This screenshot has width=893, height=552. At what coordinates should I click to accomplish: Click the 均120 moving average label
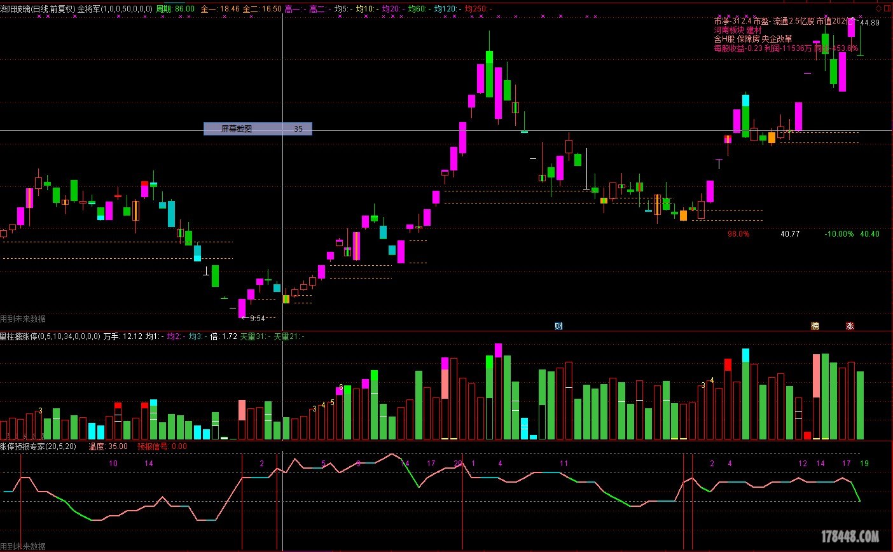(447, 9)
